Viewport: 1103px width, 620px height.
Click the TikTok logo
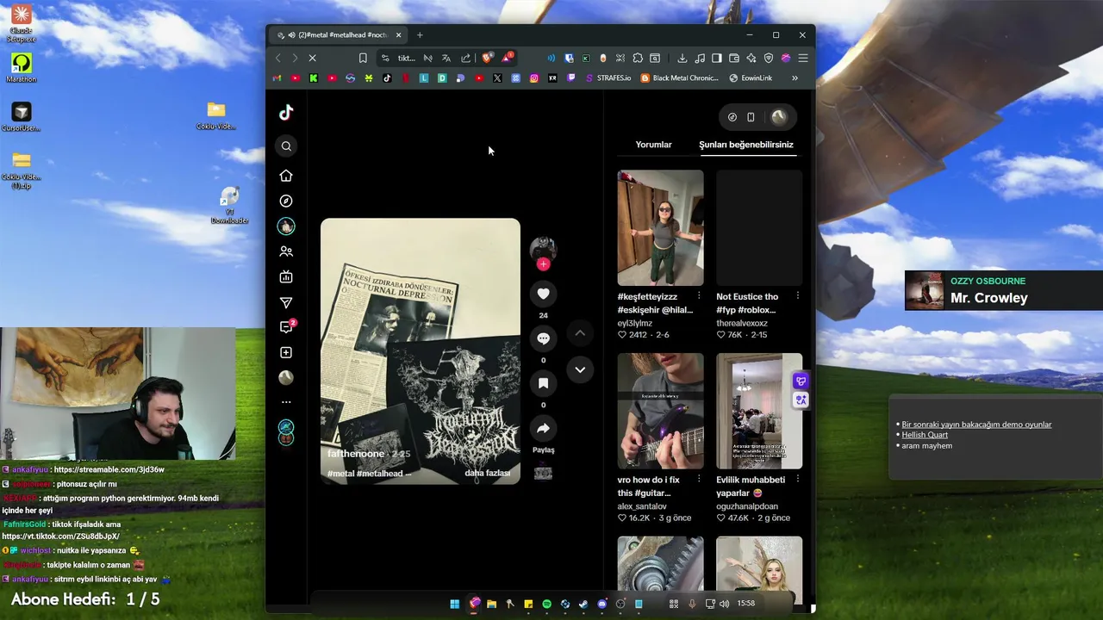click(286, 112)
